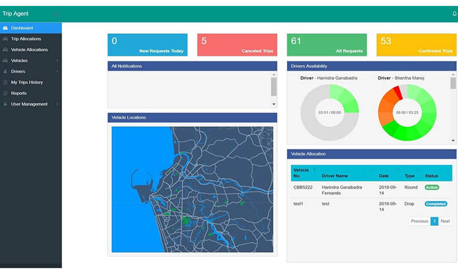Click the car icon beside Trip Allocations

(5, 39)
